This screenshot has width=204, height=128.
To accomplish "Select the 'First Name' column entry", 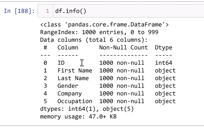I will coord(75,71).
